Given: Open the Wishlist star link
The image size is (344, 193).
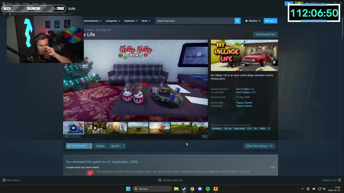Looking at the screenshot, I should [253, 21].
